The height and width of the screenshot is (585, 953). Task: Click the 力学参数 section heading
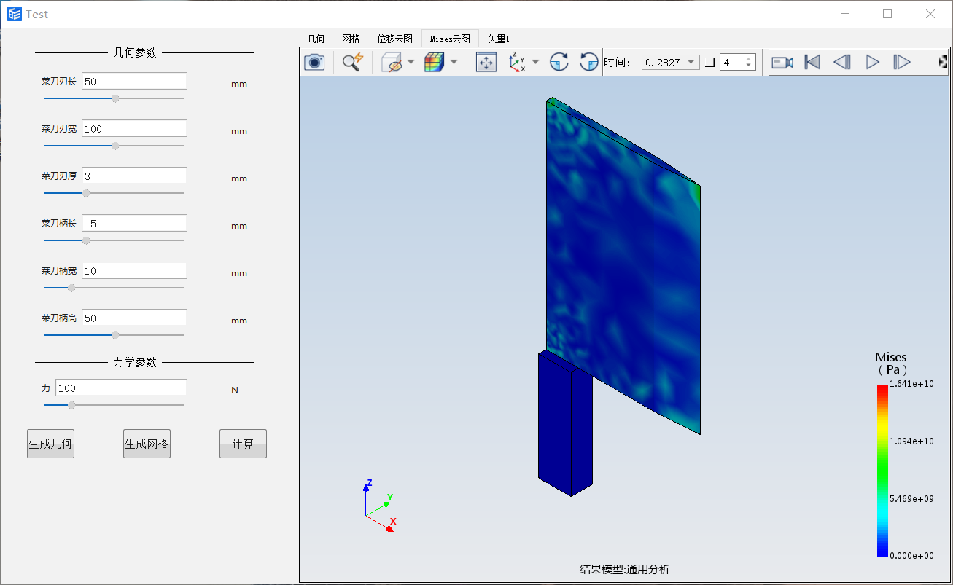click(x=136, y=362)
